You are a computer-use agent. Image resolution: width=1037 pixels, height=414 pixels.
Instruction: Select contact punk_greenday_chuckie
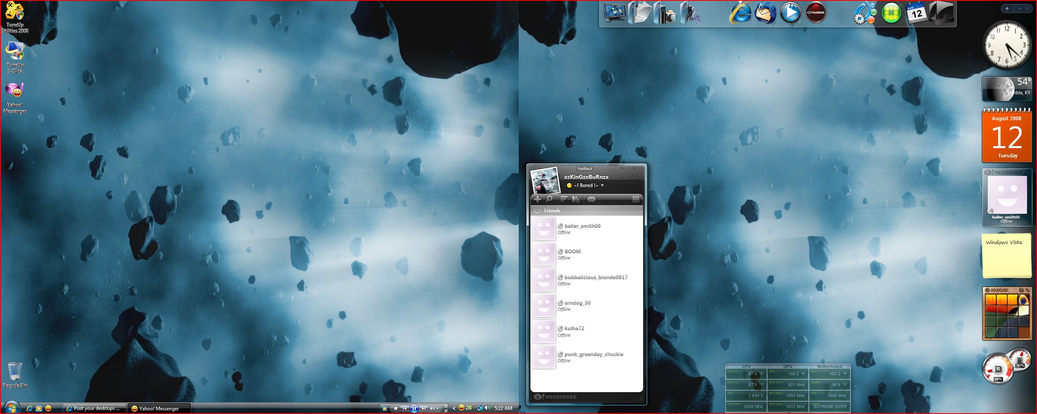point(587,357)
